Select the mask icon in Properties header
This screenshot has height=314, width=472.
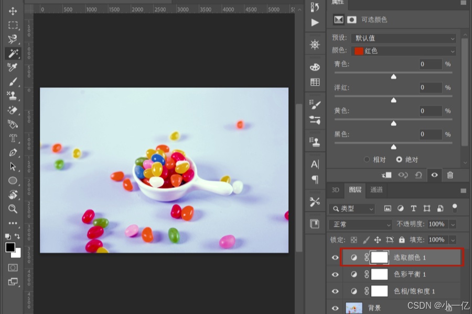[x=351, y=20]
